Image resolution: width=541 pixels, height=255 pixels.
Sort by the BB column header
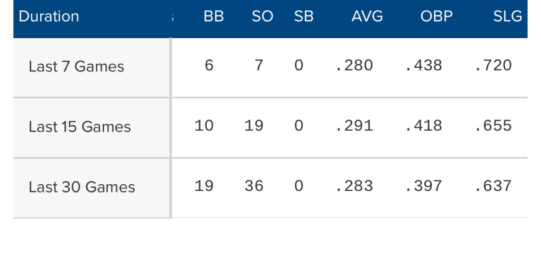pyautogui.click(x=213, y=17)
